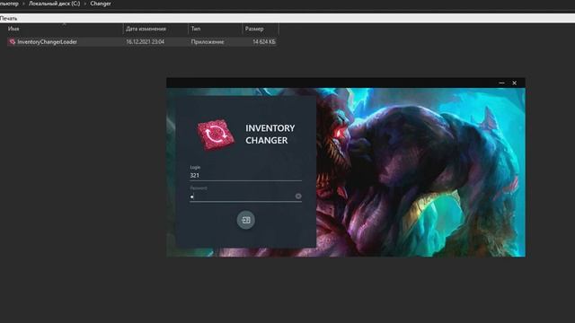The height and width of the screenshot is (323, 575).
Task: Minimize the Inventory Changer window
Action: tap(501, 83)
